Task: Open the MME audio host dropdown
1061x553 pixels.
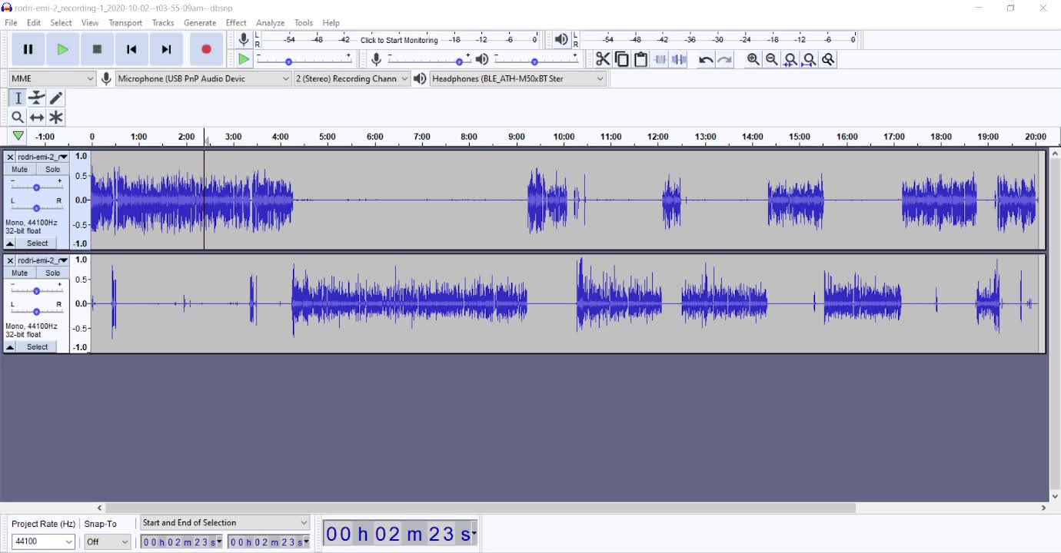Action: (x=52, y=78)
